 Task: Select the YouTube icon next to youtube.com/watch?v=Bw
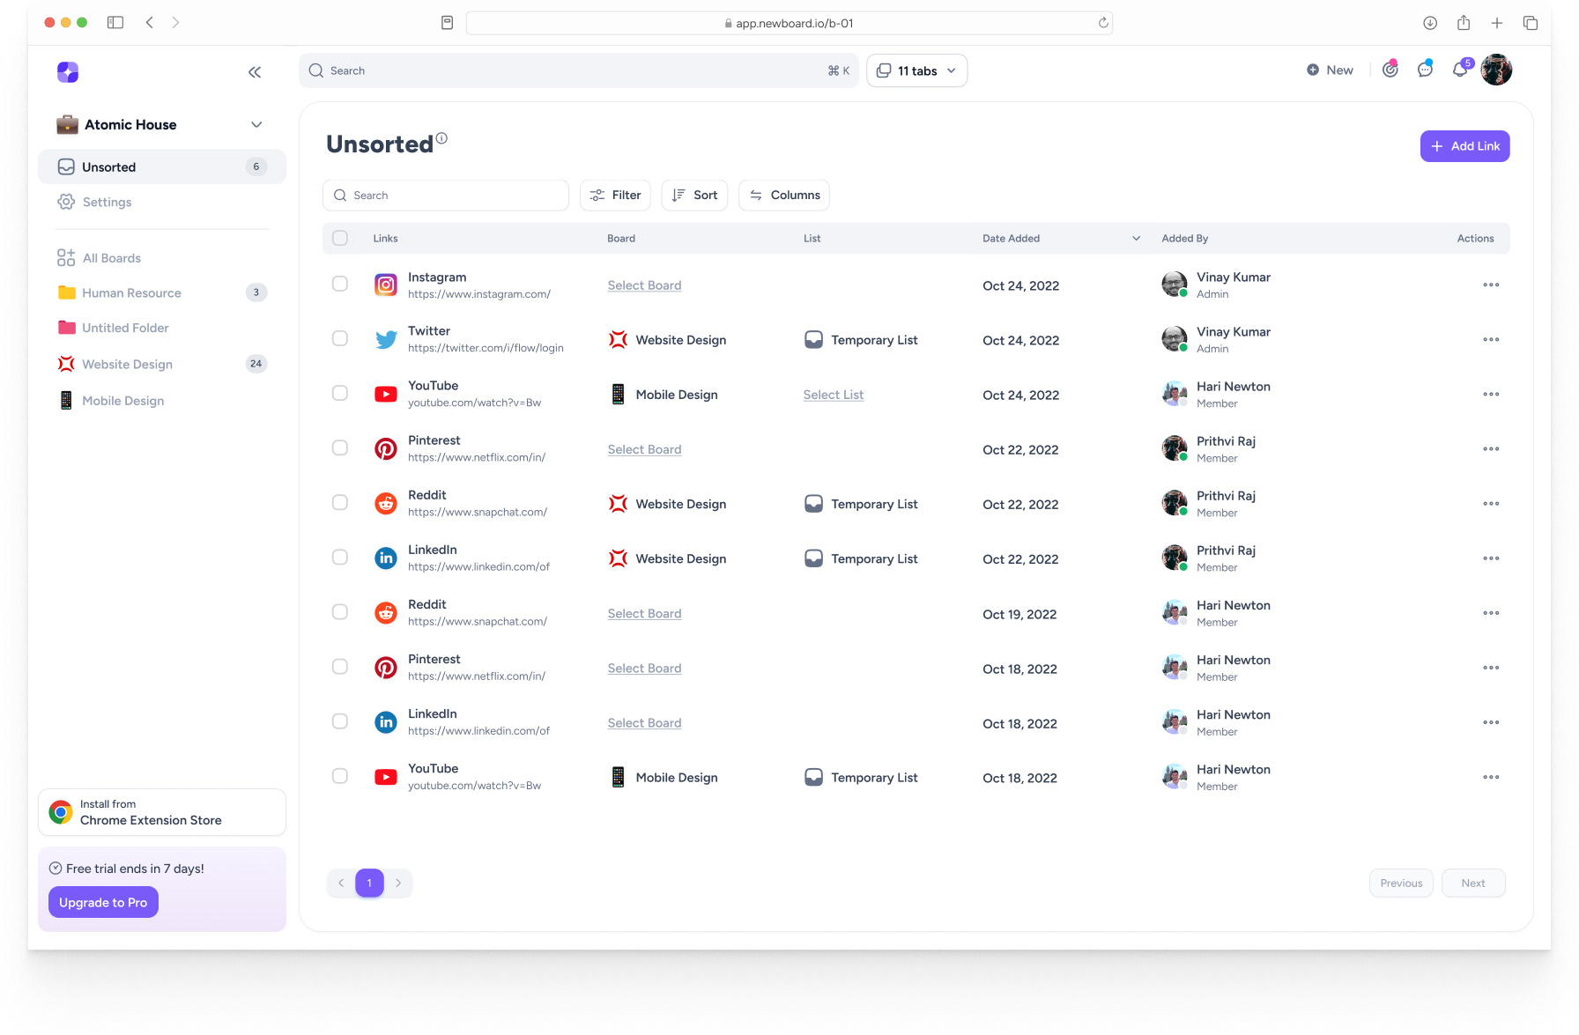385,394
